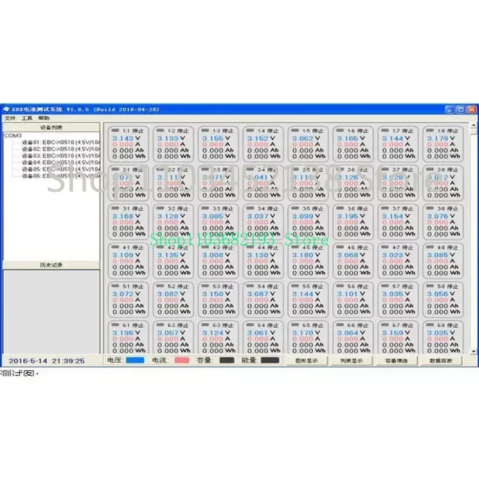Select 设备03 EBC-X0510 in device tree
Viewport: 479px width, 479px height.
(61, 156)
